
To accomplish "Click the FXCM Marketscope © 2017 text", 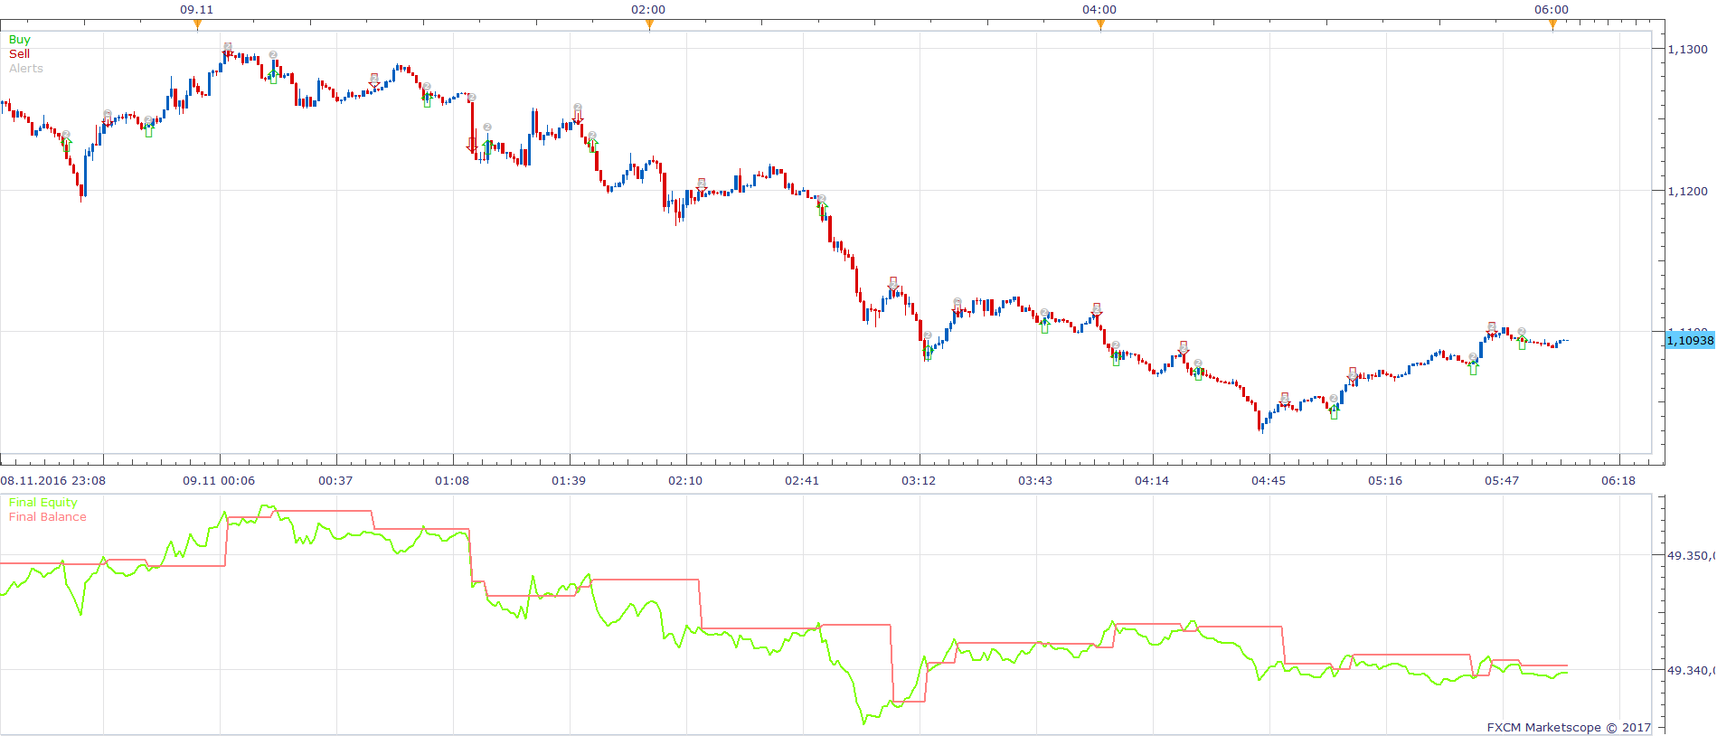I will (1569, 728).
